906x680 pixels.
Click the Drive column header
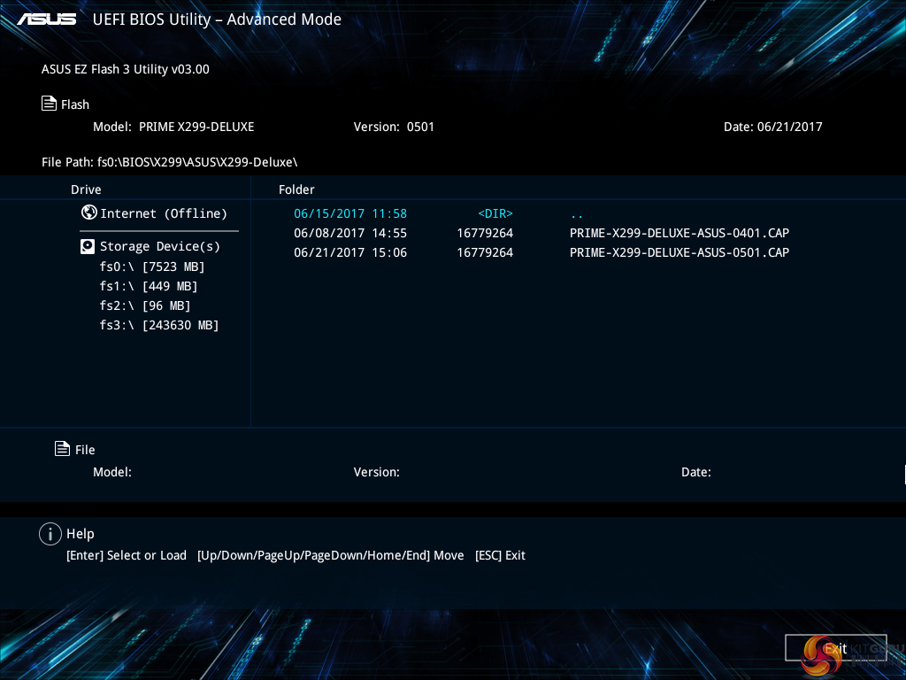coord(86,189)
